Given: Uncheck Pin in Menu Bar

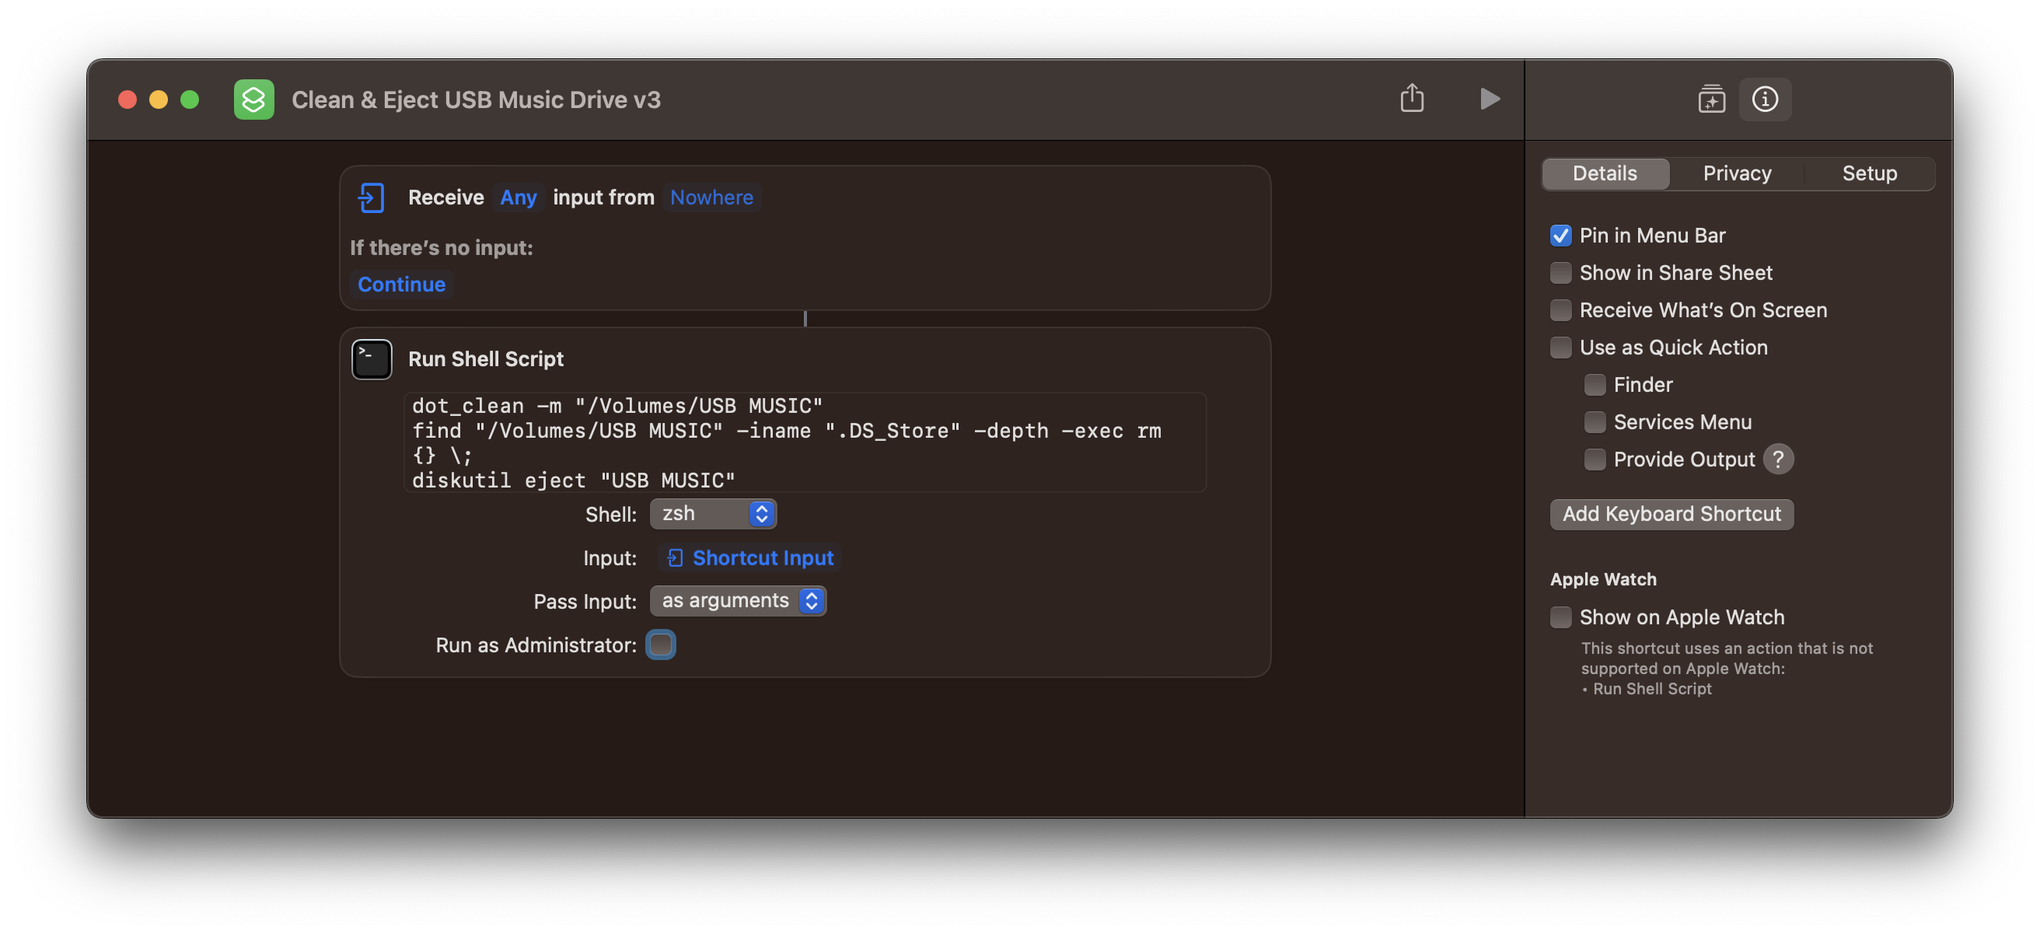Looking at the screenshot, I should [1560, 236].
